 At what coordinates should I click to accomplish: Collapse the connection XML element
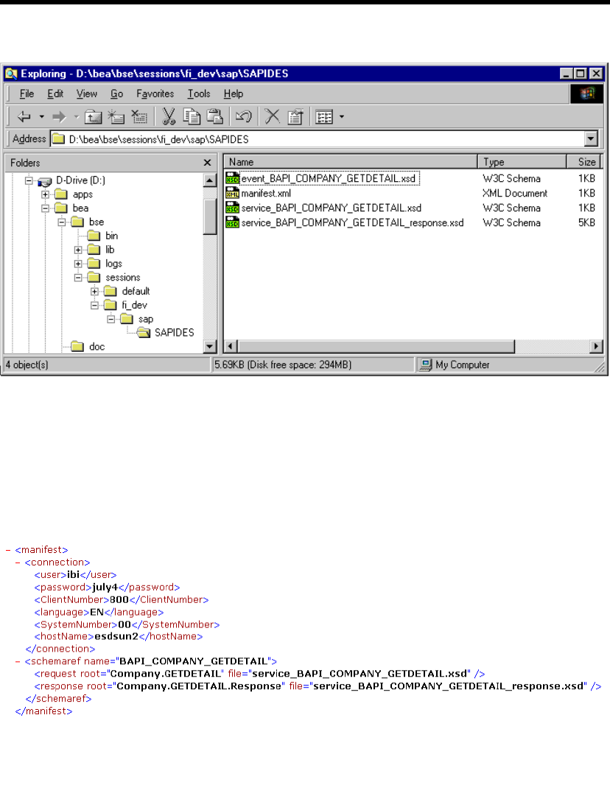point(18,563)
